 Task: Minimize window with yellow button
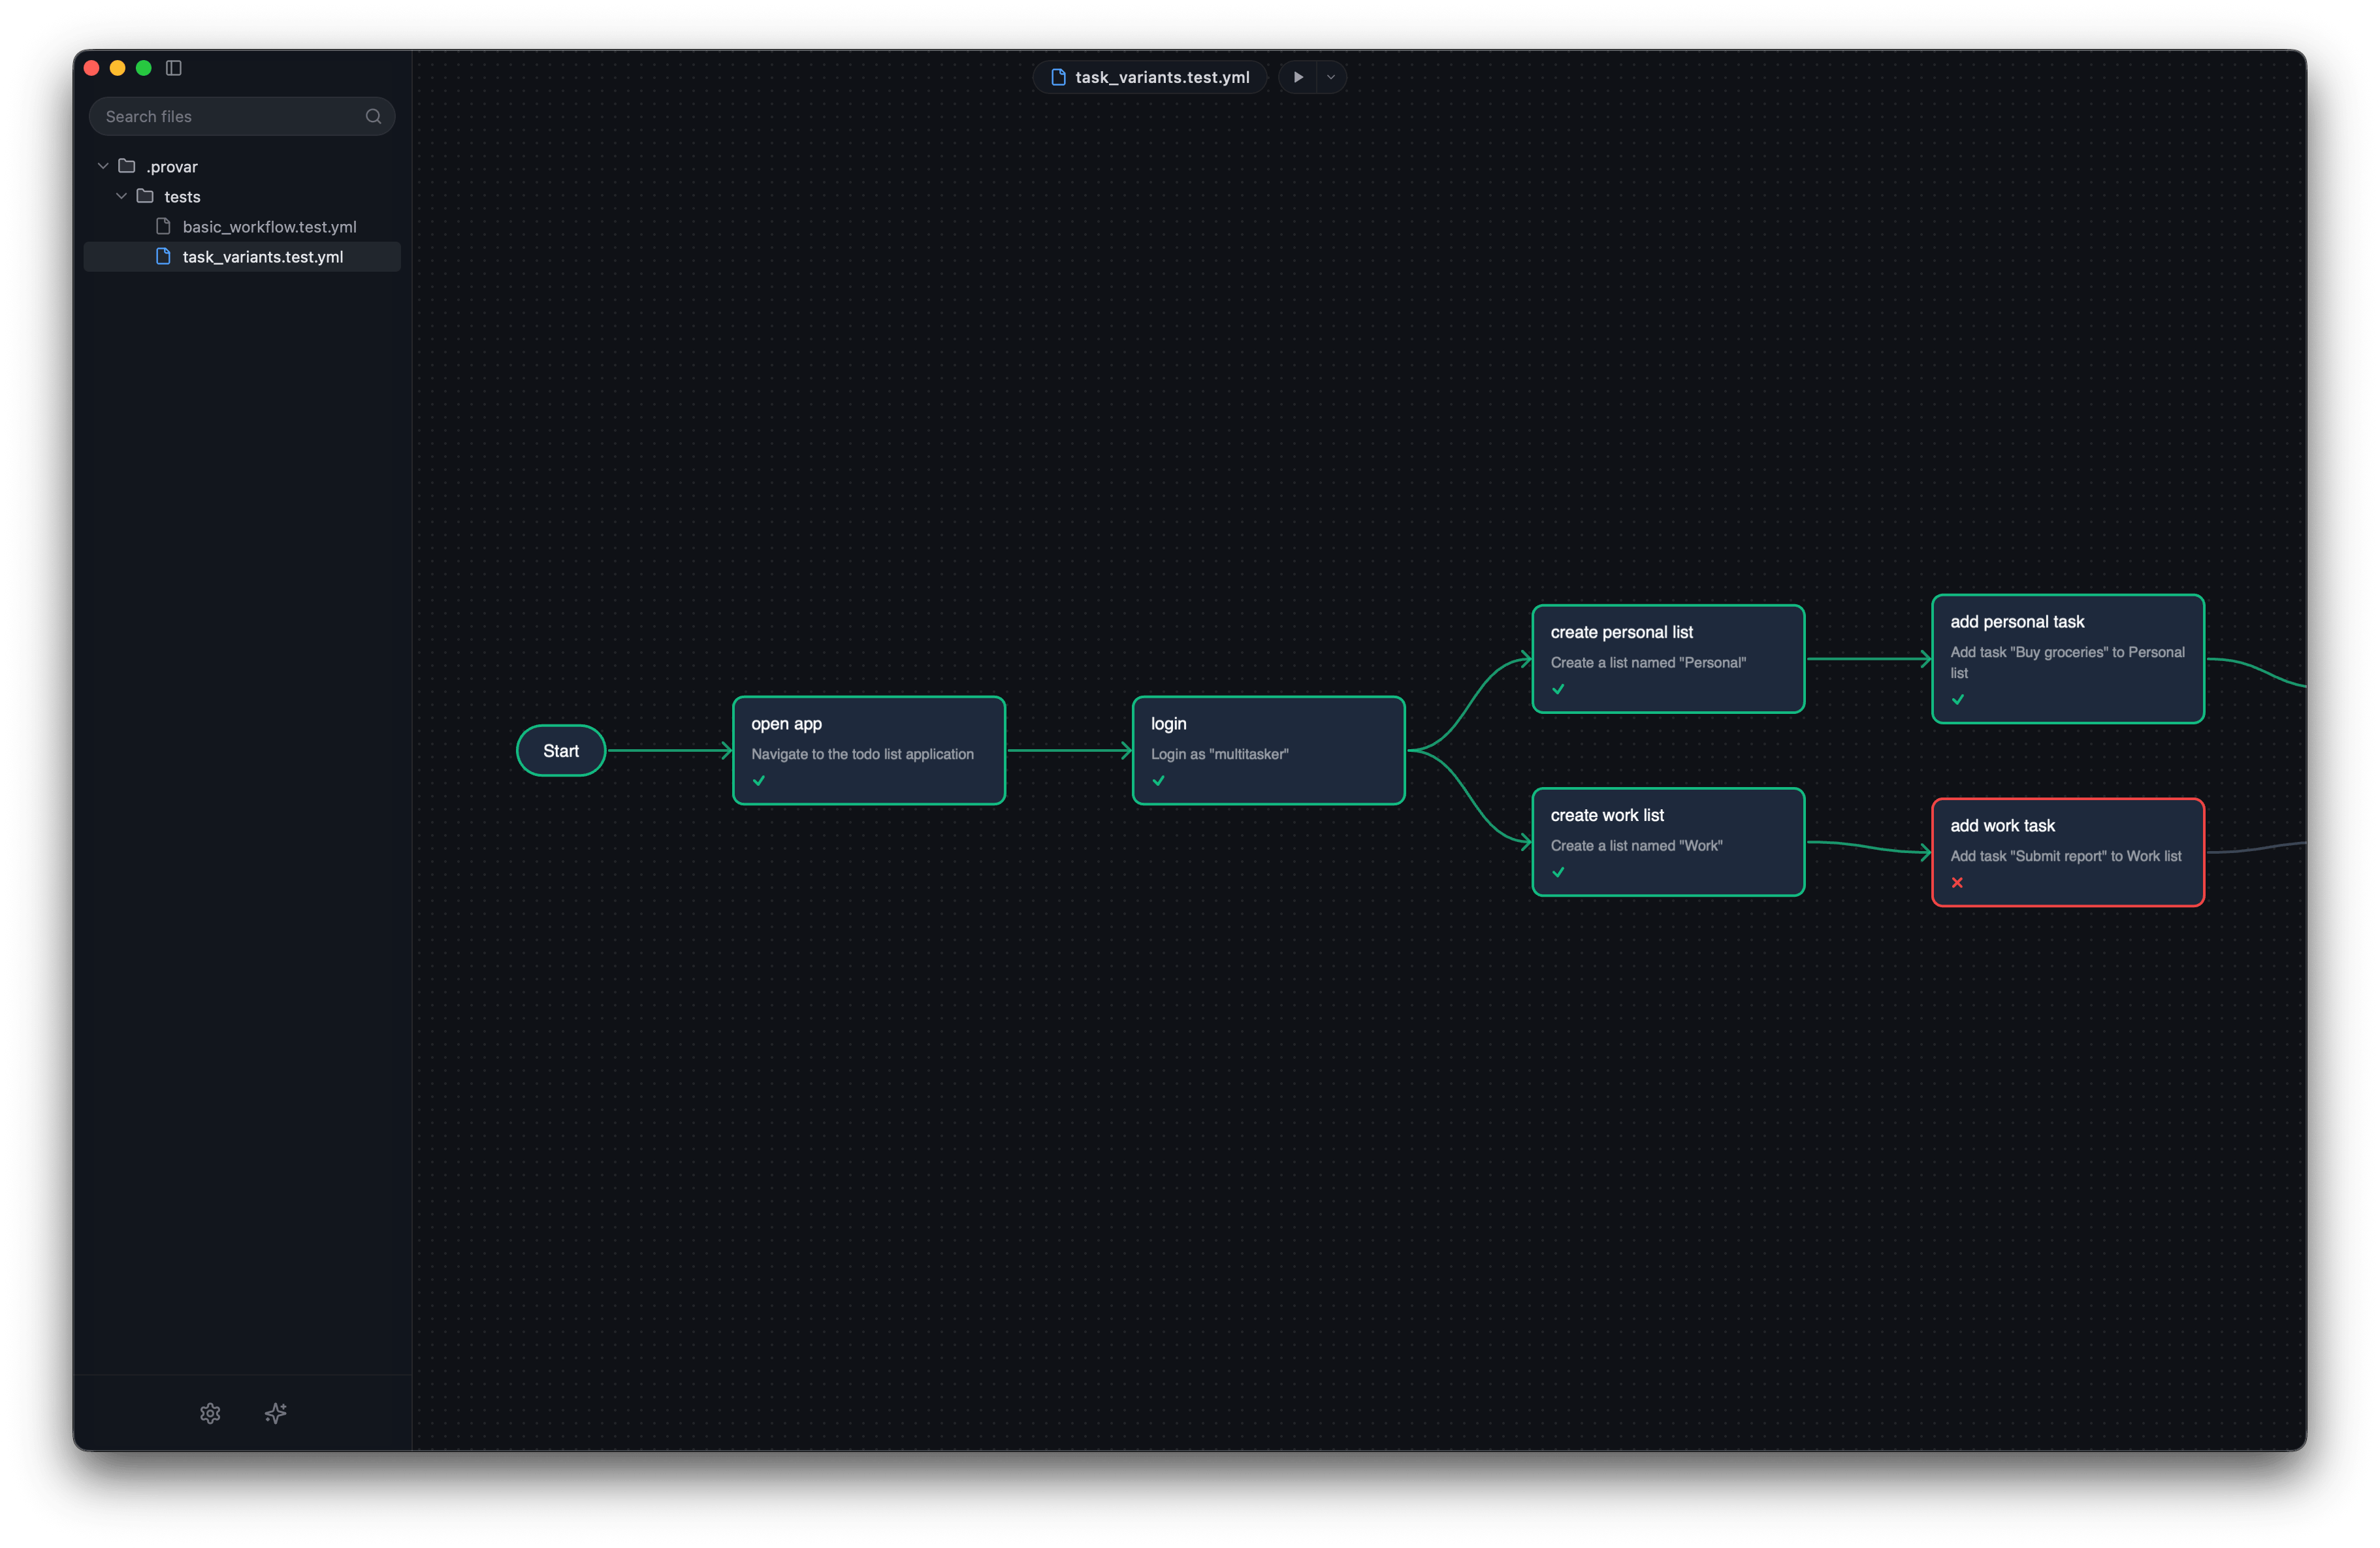[x=117, y=68]
